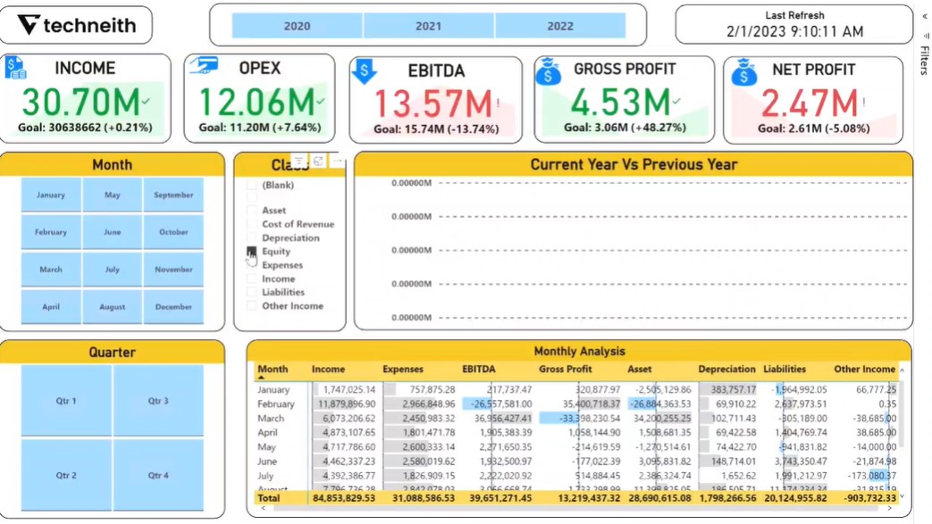Select Qtr 3 in the Quarter slicer

157,401
